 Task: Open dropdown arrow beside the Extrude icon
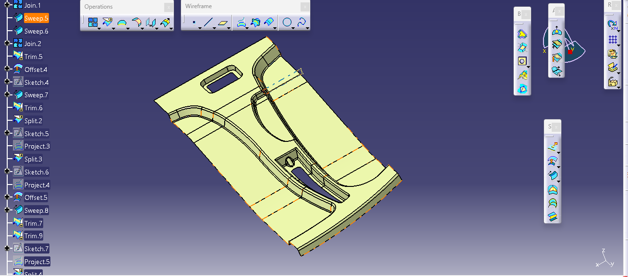[x=558, y=153]
